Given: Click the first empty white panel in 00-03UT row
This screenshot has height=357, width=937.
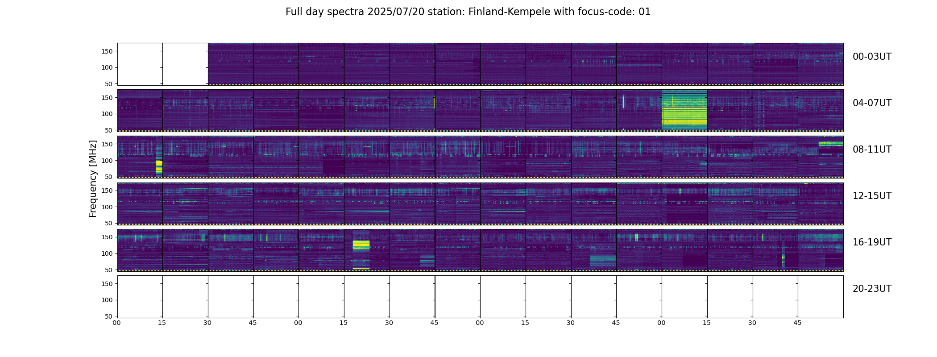Looking at the screenshot, I should pos(140,64).
